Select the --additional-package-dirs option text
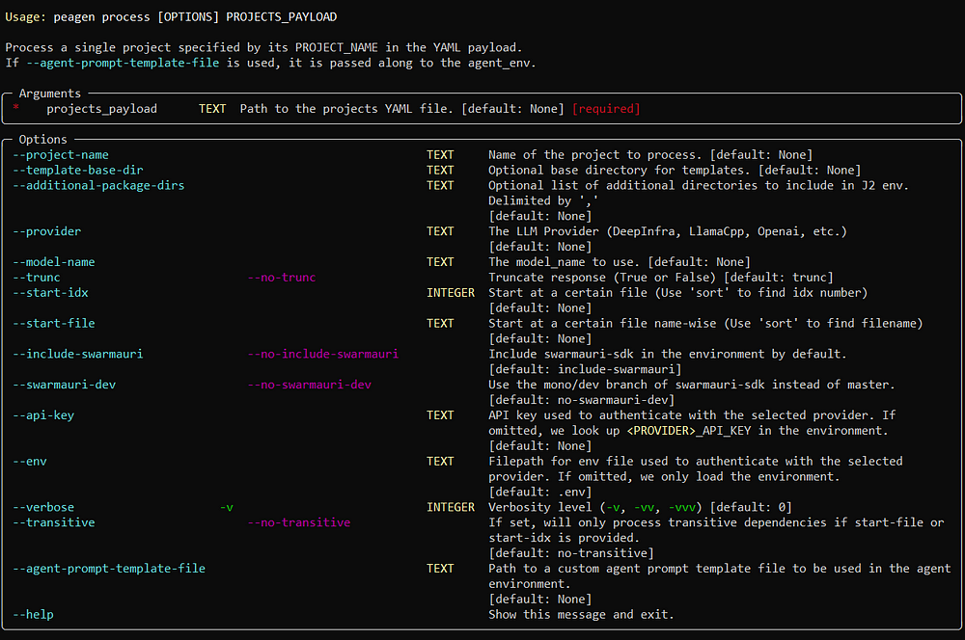Image resolution: width=965 pixels, height=640 pixels. point(98,186)
